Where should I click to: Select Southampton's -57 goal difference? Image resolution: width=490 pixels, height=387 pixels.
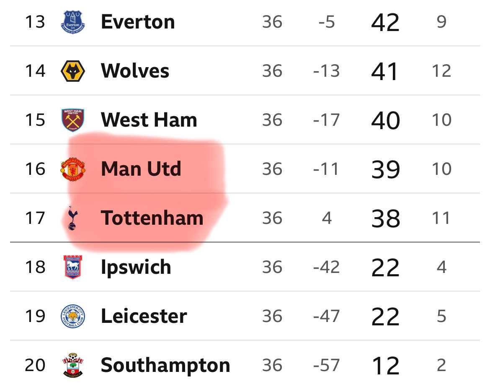326,365
